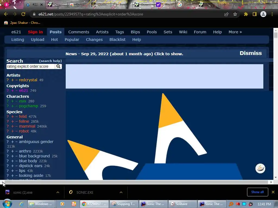Image resolution: width=278 pixels, height=208 pixels.
Task: Open the Blacklist submenu link
Action: (x=117, y=40)
